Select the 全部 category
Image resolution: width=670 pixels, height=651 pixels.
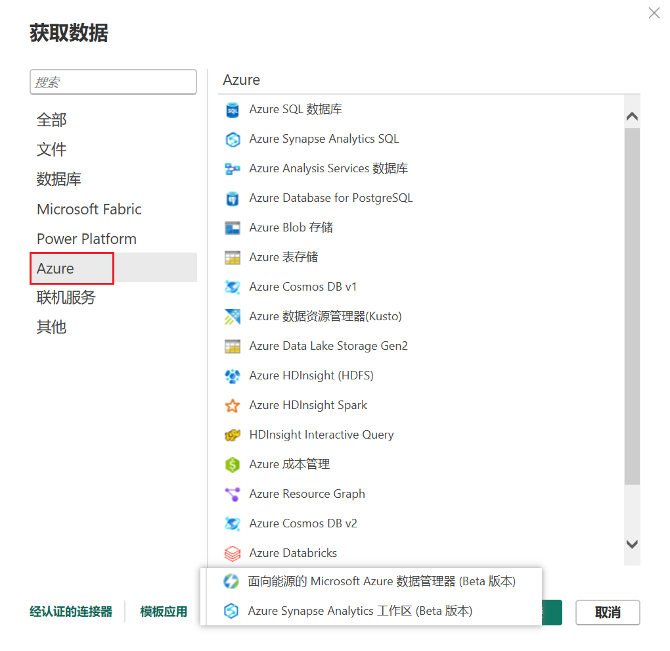[52, 120]
